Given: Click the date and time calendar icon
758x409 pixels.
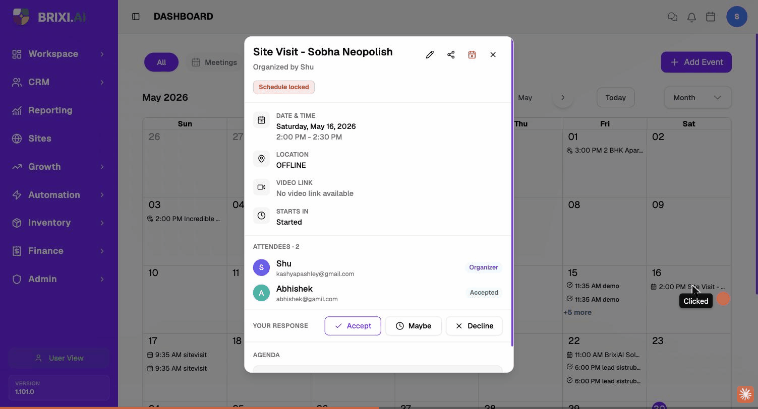Looking at the screenshot, I should point(261,120).
